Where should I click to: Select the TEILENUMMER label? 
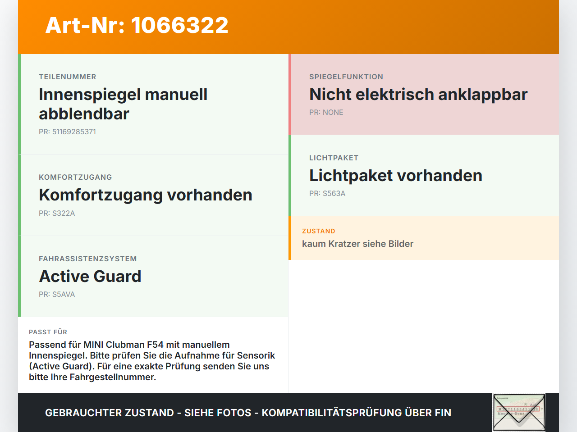pos(68,77)
